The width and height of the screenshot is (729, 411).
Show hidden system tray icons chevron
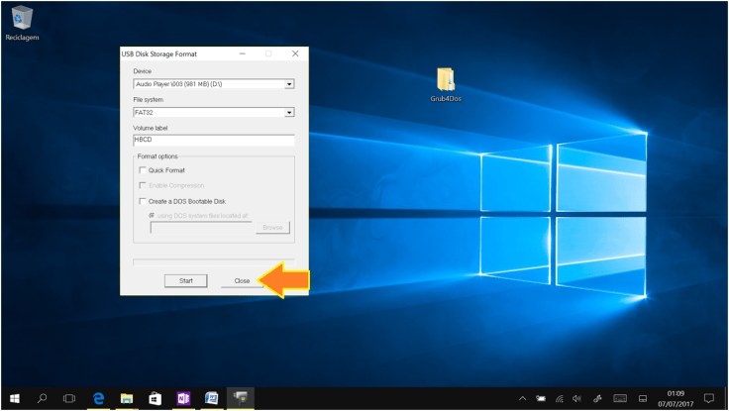[x=522, y=398]
